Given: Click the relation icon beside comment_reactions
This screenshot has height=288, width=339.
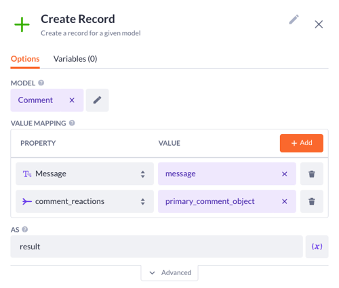Looking at the screenshot, I should (27, 201).
